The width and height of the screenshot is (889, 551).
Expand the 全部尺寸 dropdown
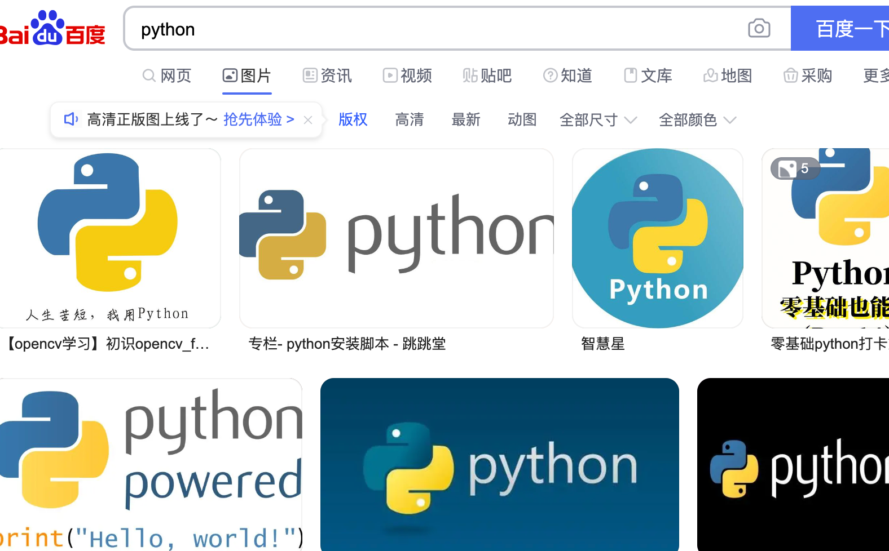tap(598, 119)
